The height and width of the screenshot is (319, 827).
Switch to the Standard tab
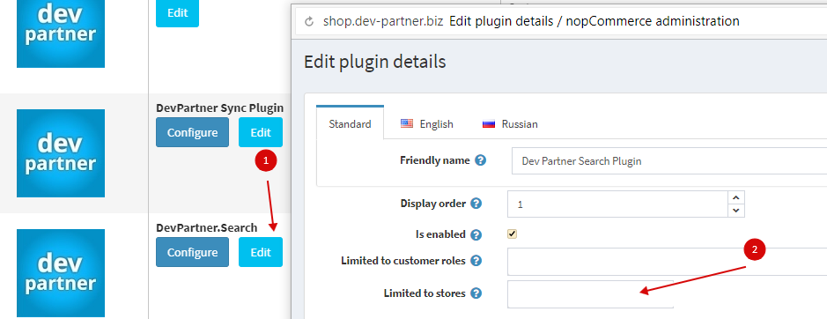(x=350, y=124)
